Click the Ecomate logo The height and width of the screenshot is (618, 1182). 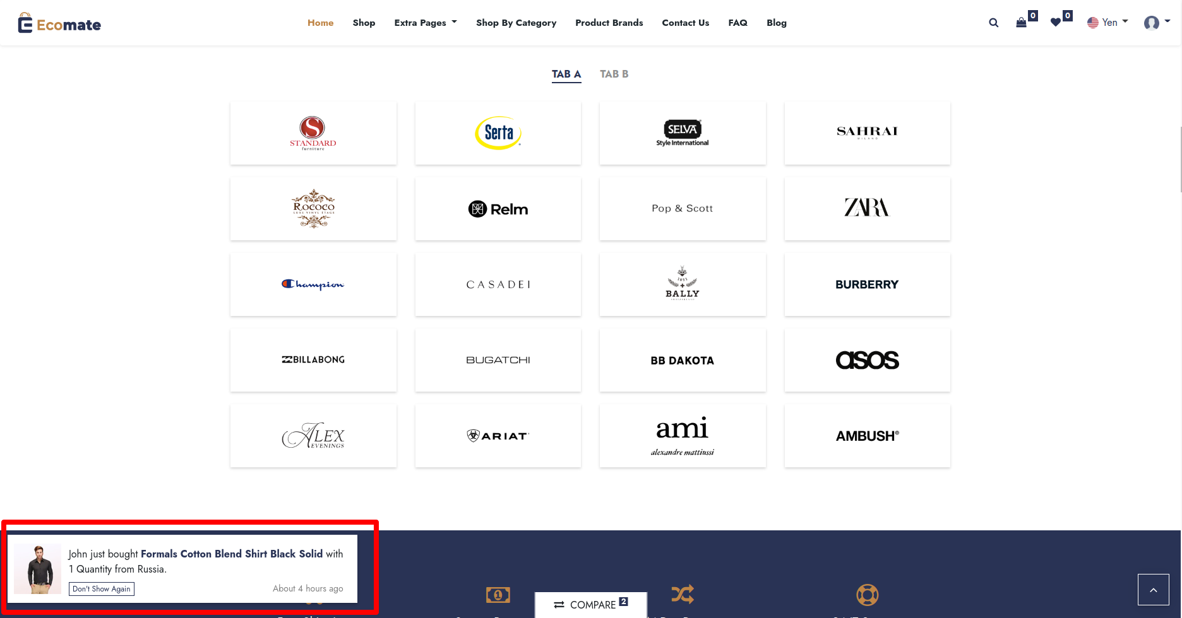(59, 23)
